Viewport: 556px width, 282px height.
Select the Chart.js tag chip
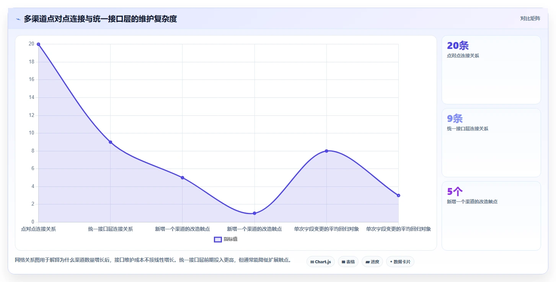[321, 262]
